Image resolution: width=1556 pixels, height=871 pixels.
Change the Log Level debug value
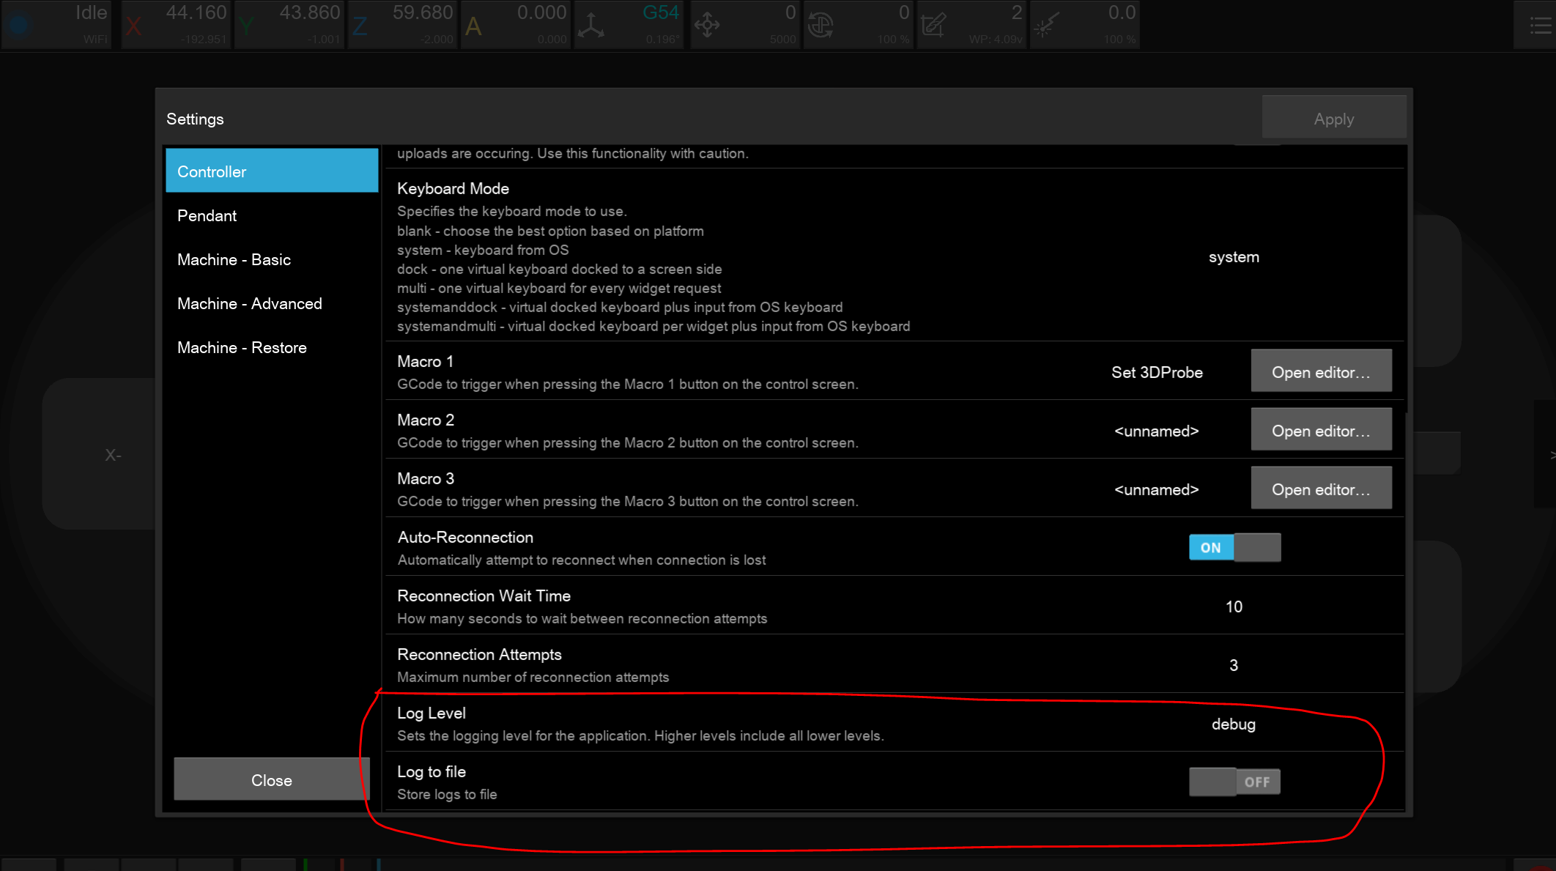[x=1233, y=724]
